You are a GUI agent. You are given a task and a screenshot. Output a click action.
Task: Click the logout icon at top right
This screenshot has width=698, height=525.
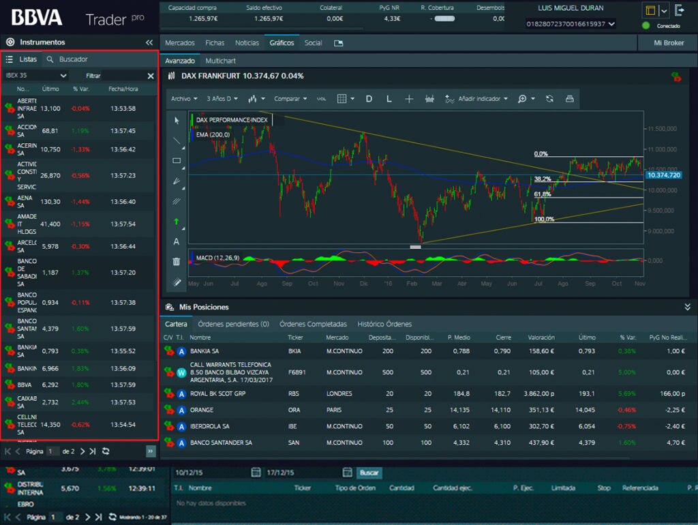(x=680, y=10)
